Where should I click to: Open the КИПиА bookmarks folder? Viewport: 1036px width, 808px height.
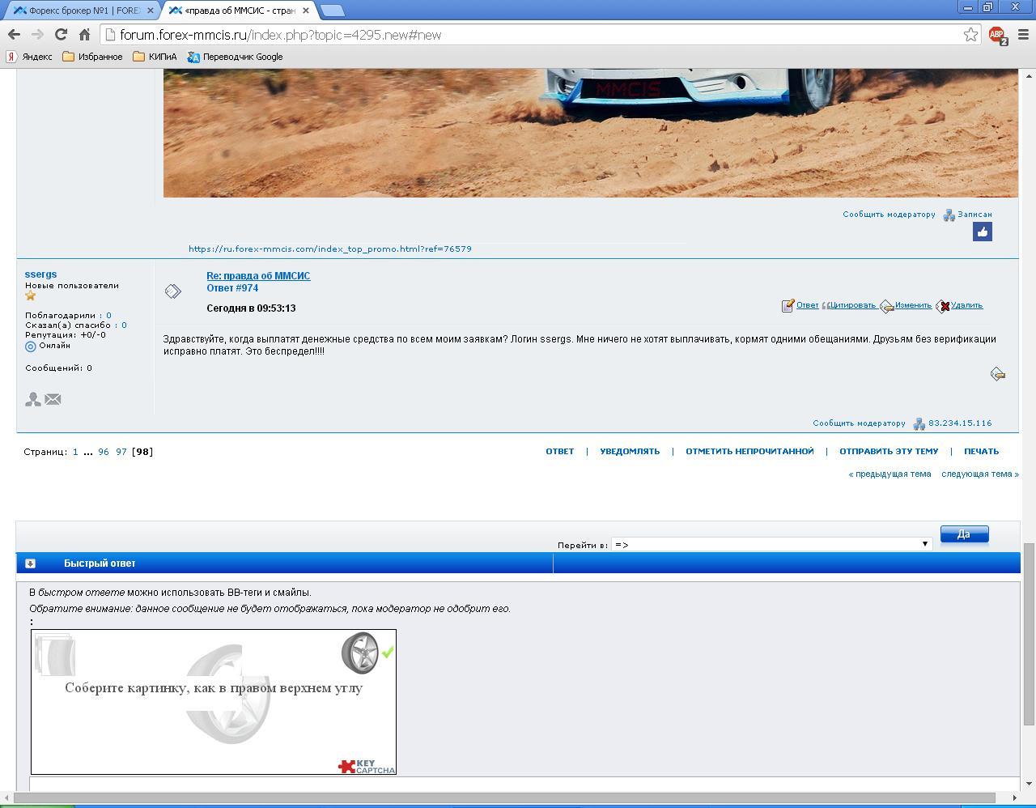155,57
